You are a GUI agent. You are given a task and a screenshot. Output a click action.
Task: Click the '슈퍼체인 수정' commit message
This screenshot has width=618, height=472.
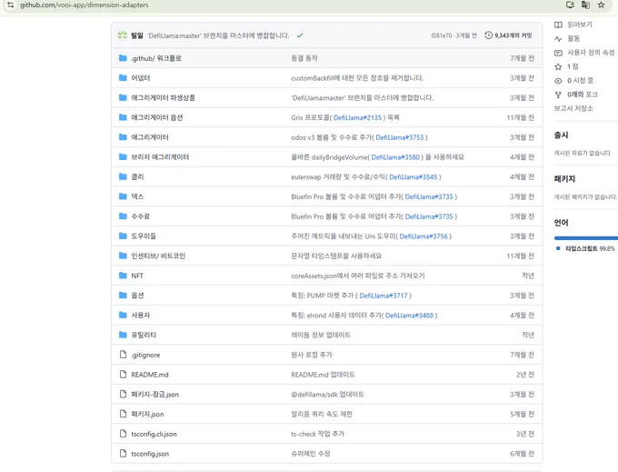[x=311, y=454]
